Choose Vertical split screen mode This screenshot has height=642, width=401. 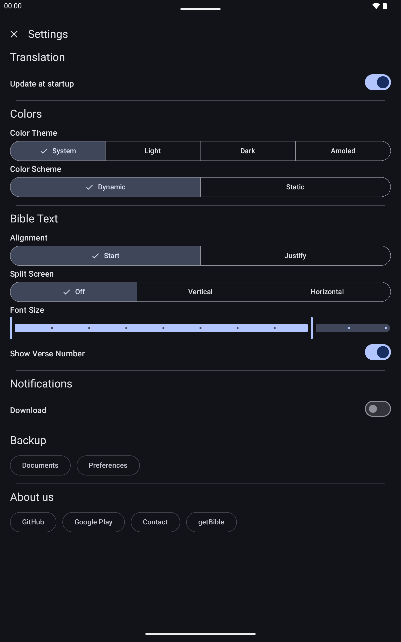pyautogui.click(x=200, y=292)
